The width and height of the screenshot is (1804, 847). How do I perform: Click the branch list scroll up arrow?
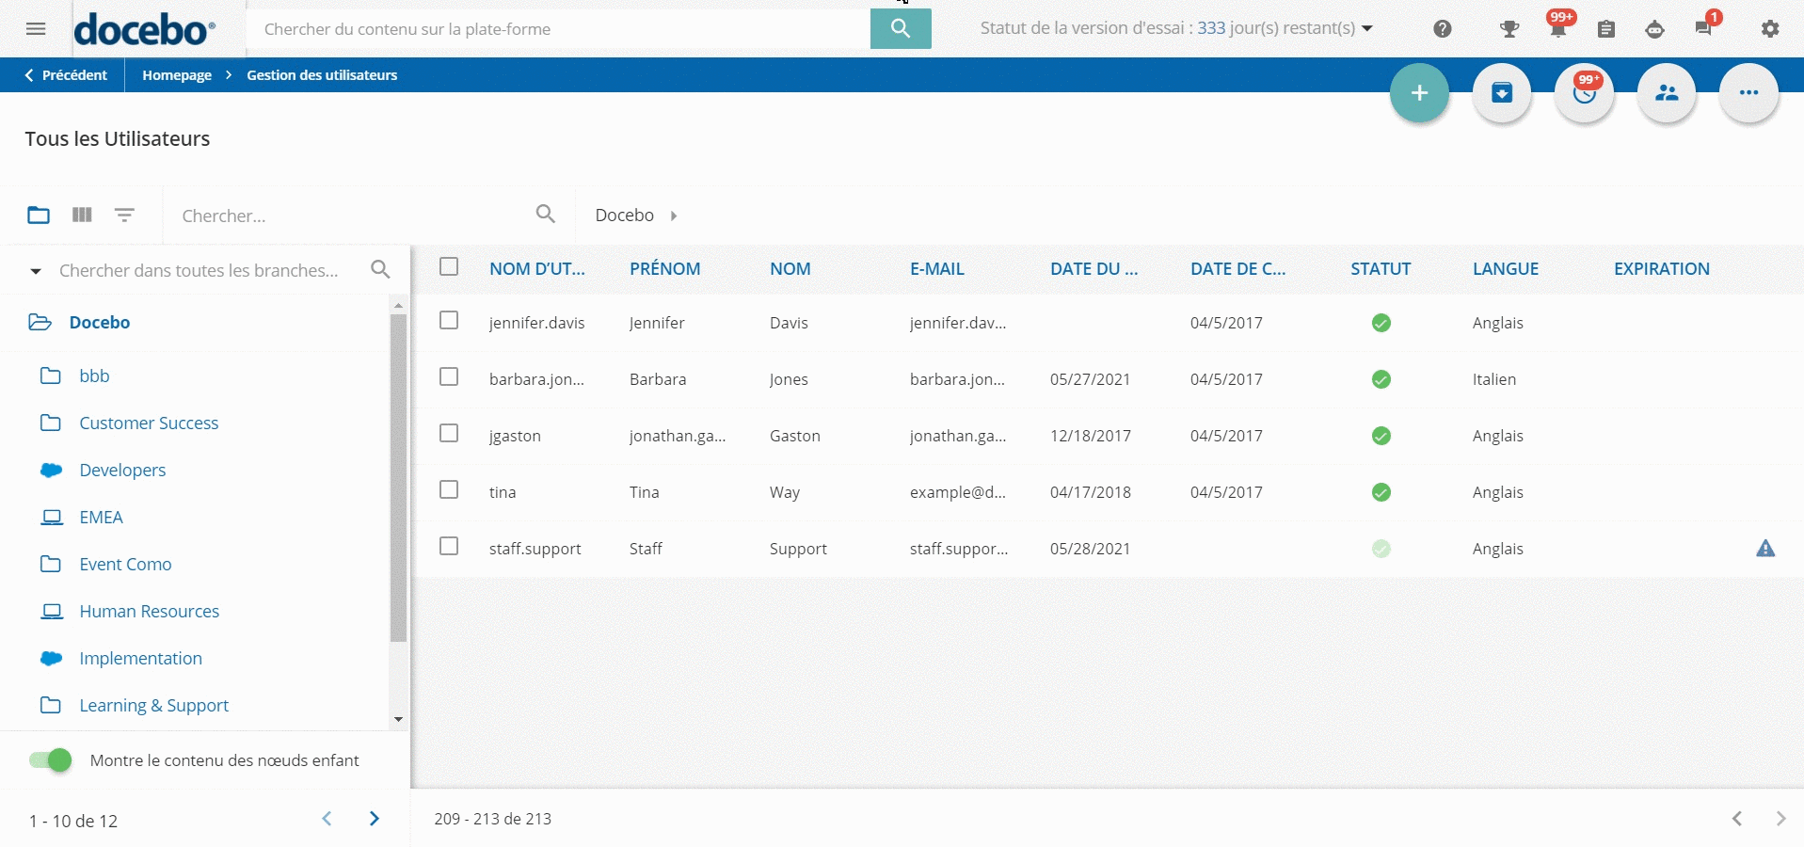tap(398, 305)
